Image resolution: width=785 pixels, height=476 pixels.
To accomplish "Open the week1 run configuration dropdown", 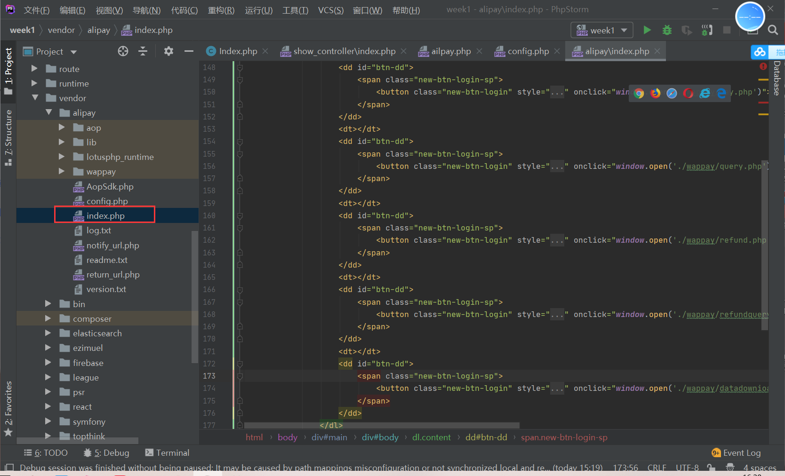I will click(602, 30).
